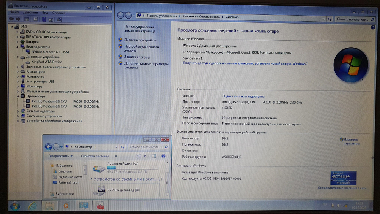Click the Мыши и иные указывающие устройства icon

click(x=23, y=91)
